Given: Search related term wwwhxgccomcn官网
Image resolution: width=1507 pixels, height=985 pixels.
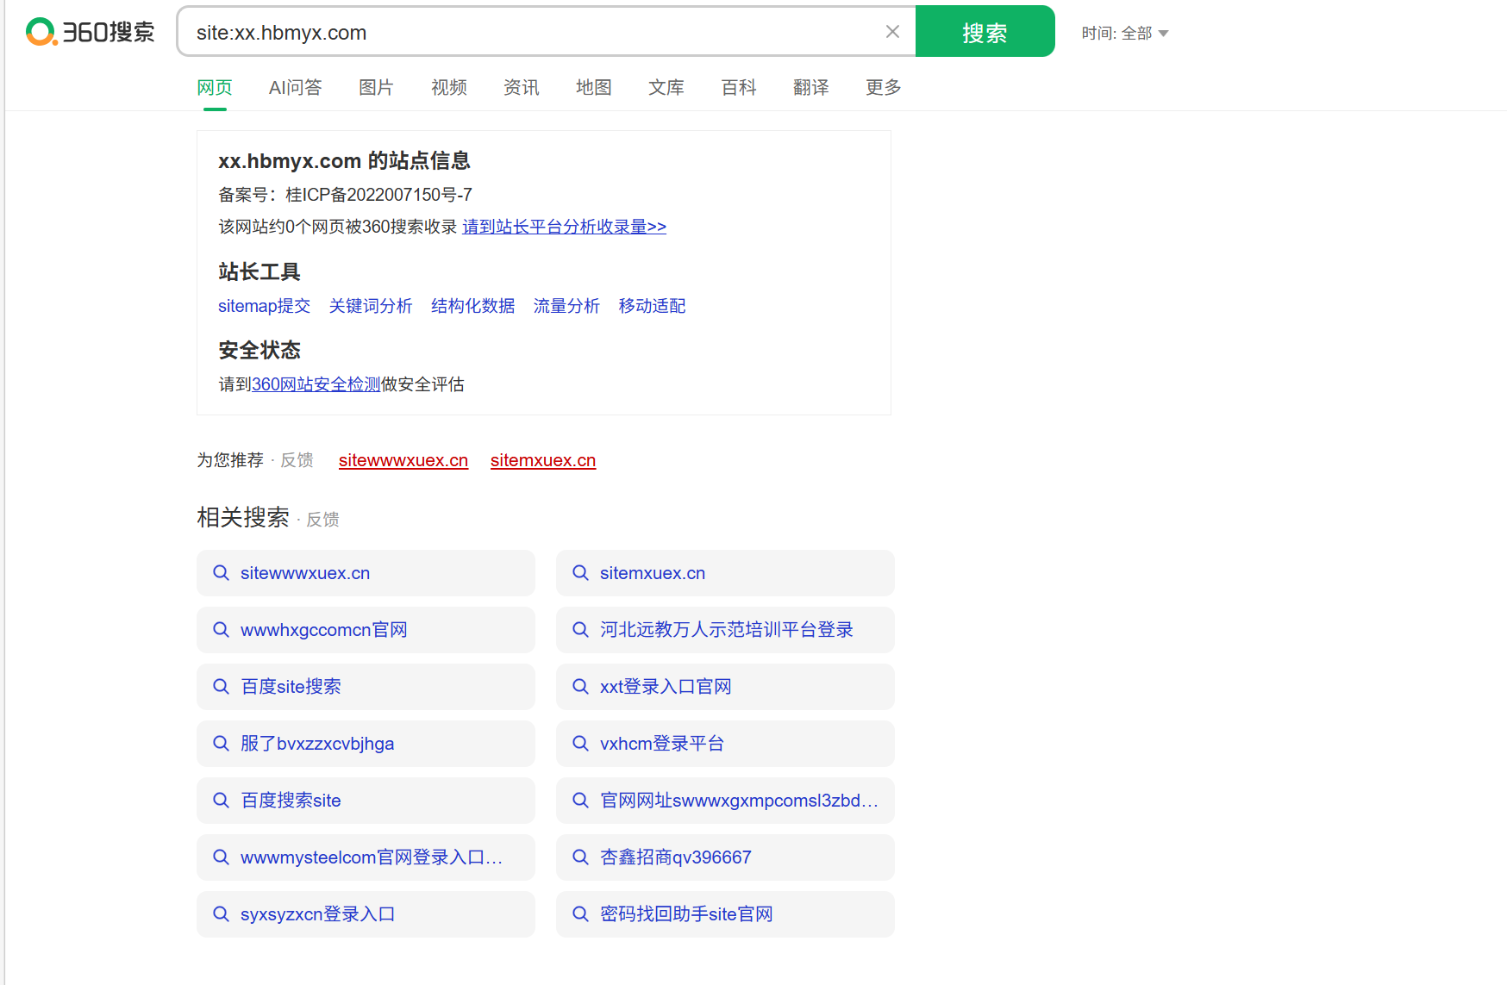Looking at the screenshot, I should point(366,630).
